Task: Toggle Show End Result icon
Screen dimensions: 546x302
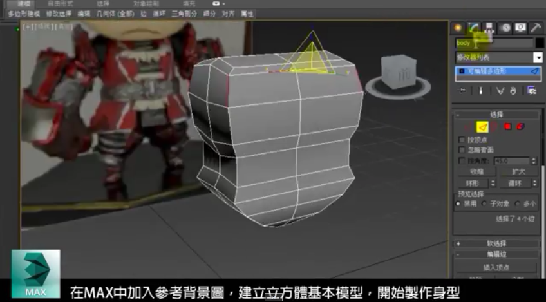Action: 481,91
